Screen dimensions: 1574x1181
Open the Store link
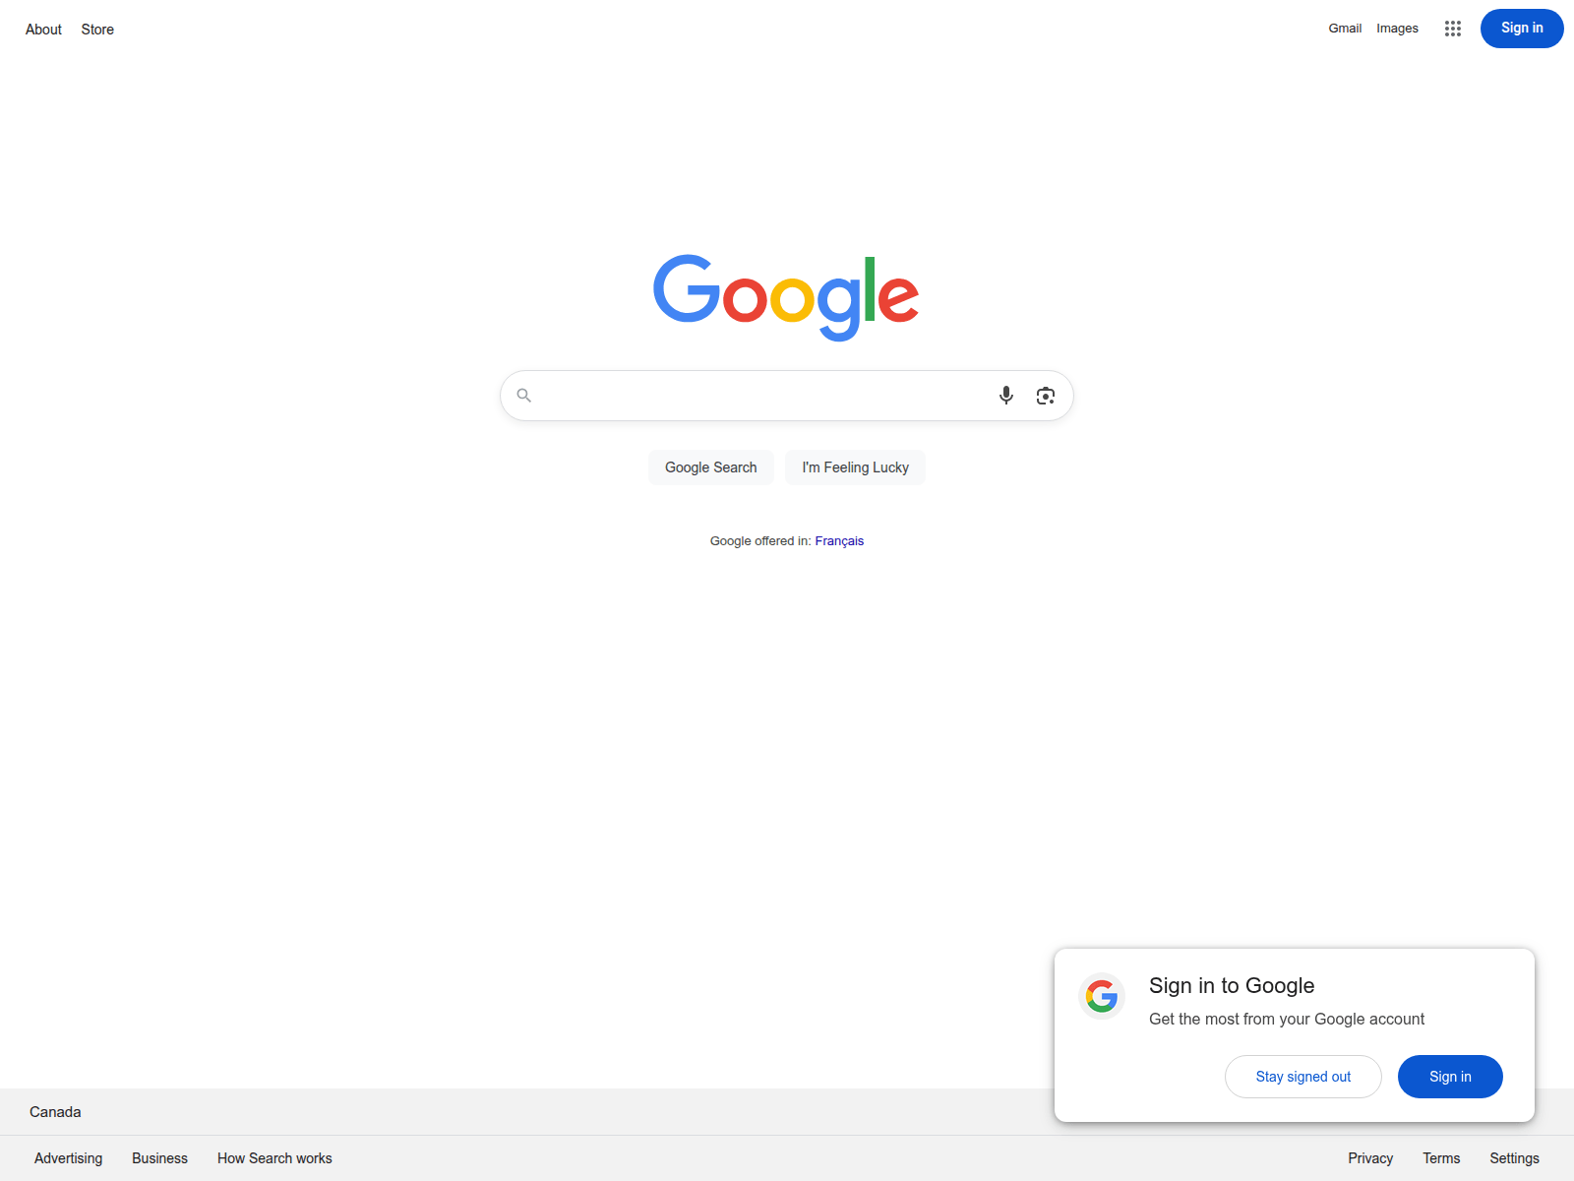pos(97,30)
